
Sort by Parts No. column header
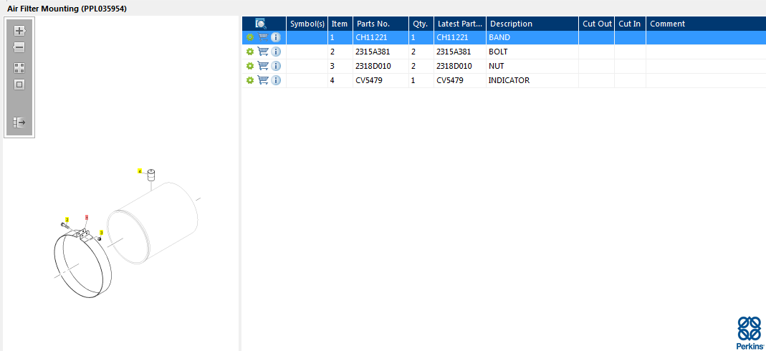[380, 24]
